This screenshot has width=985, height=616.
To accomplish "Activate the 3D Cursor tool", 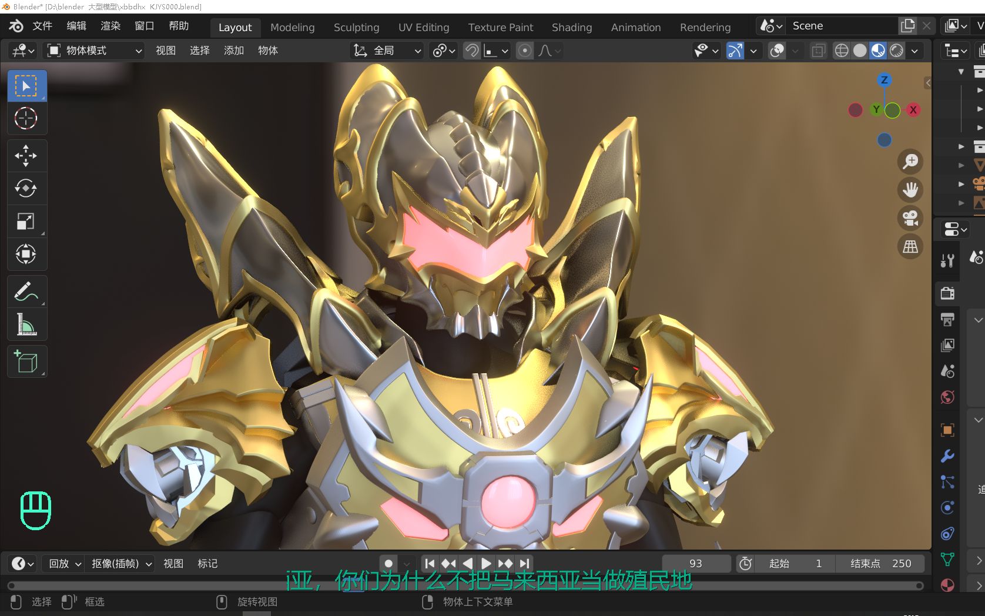I will [x=26, y=118].
